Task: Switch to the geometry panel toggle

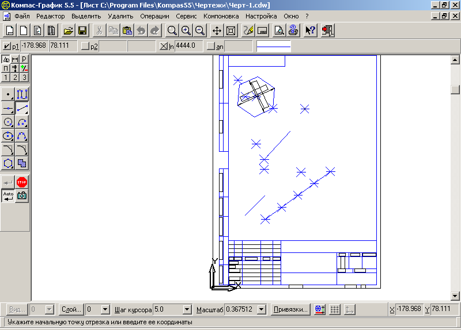Action: pyautogui.click(x=6, y=59)
